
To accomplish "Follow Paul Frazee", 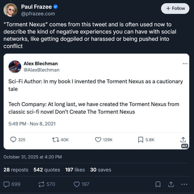I will [x=175, y=8].
